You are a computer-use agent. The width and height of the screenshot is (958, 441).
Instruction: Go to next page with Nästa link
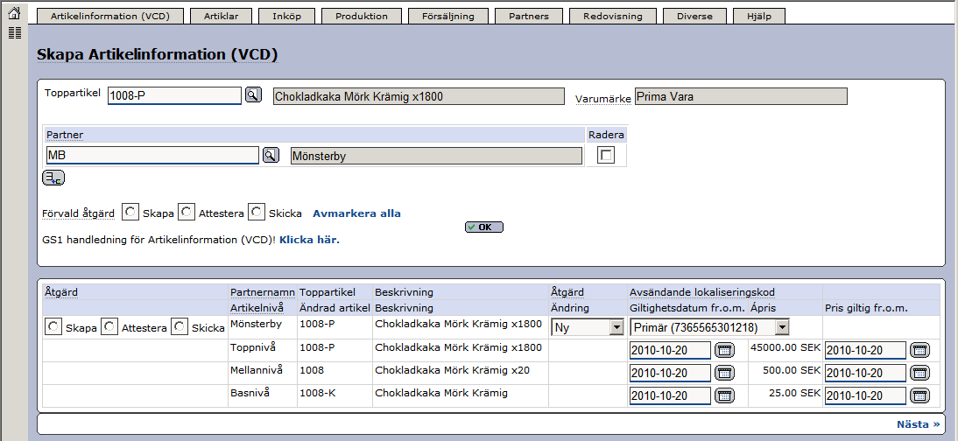point(919,423)
